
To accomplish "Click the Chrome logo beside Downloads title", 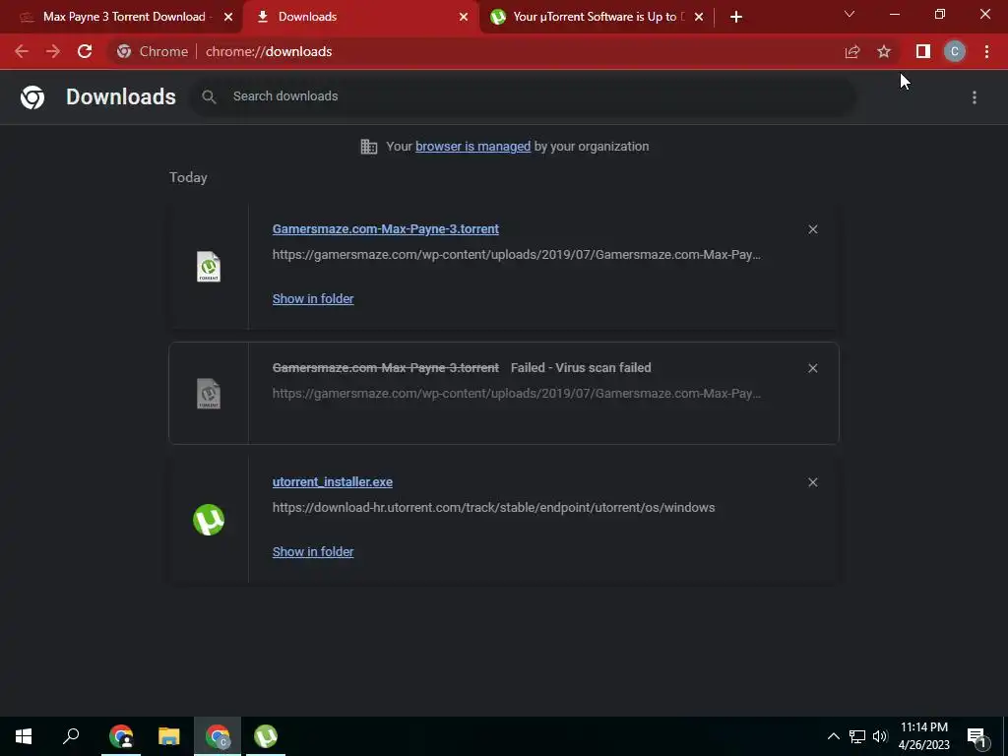I will pyautogui.click(x=32, y=97).
